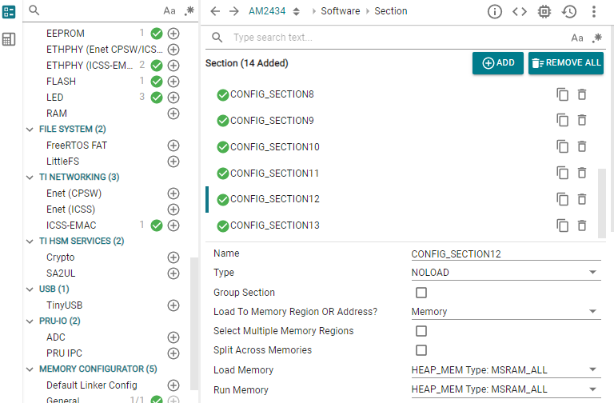Click the ADD section button
614x403 pixels.
coord(497,63)
